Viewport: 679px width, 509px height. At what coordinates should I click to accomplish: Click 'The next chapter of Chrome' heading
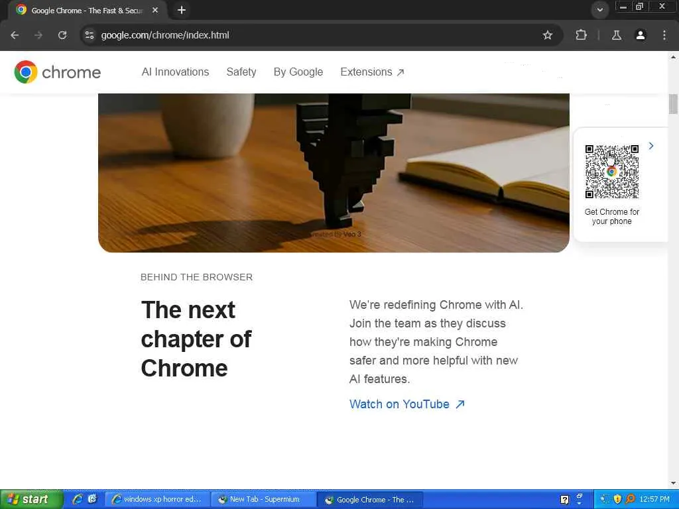196,339
